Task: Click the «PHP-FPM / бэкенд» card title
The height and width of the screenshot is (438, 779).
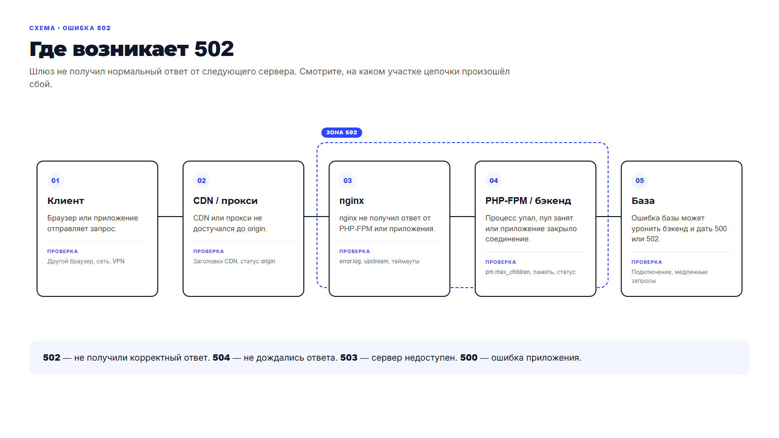Action: (528, 201)
